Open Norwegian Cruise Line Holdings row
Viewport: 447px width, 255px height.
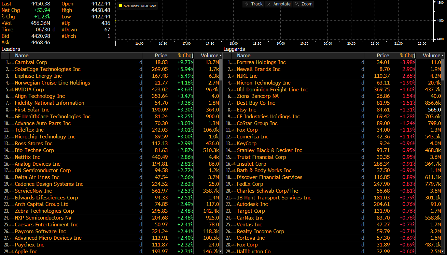tap(53, 83)
